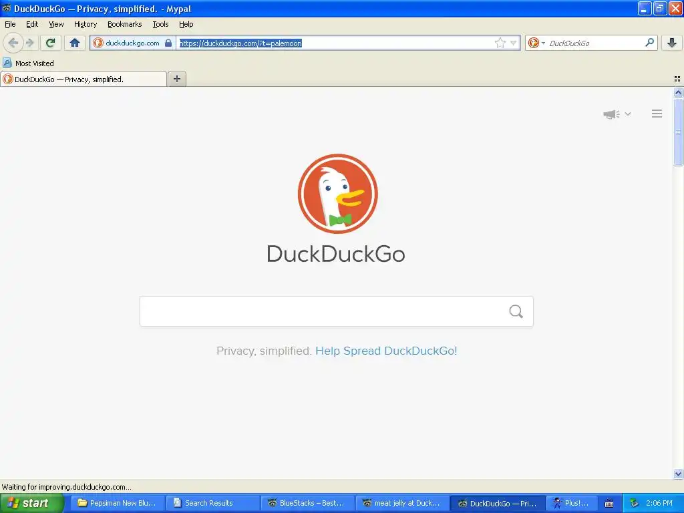Open the Tools menu
Viewport: 684px width, 513px height.
(x=160, y=25)
